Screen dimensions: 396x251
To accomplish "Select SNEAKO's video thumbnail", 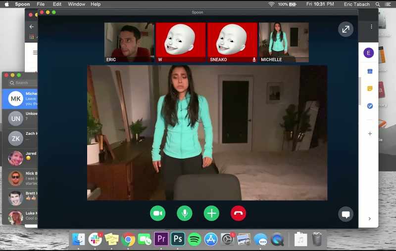I will pos(232,42).
